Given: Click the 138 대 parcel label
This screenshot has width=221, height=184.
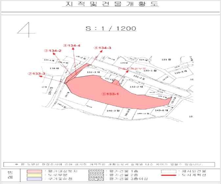Looking at the screenshot, I should click(x=54, y=68).
